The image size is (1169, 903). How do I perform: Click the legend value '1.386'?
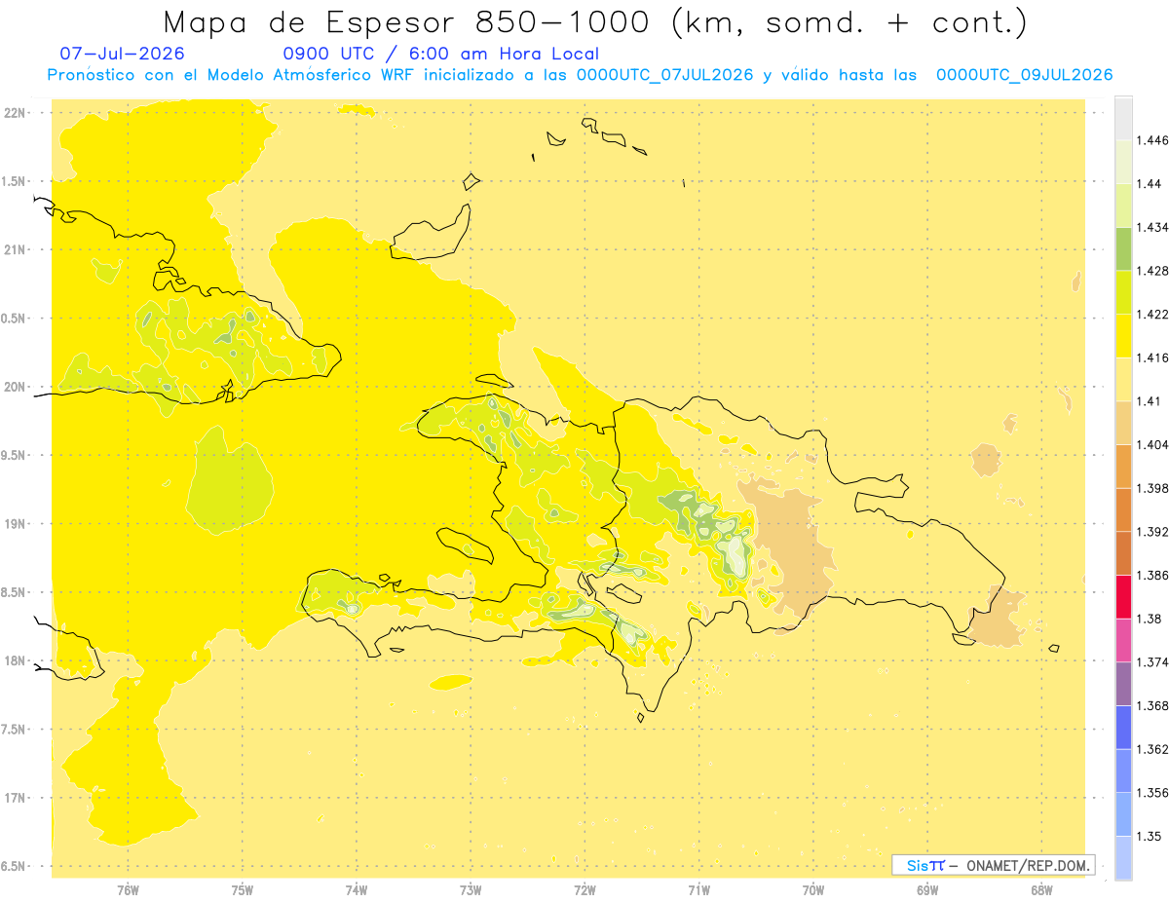tap(1153, 575)
